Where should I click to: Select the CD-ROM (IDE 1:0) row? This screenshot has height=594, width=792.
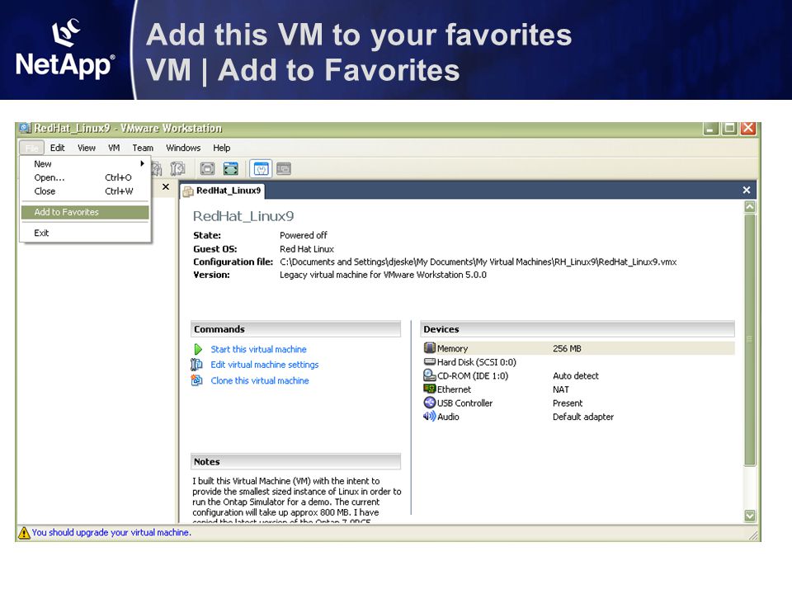point(577,375)
